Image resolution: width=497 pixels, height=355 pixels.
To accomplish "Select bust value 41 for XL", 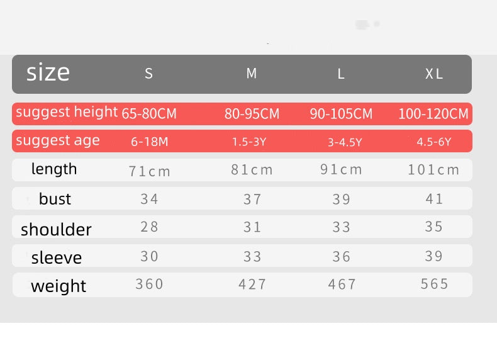I will [434, 199].
